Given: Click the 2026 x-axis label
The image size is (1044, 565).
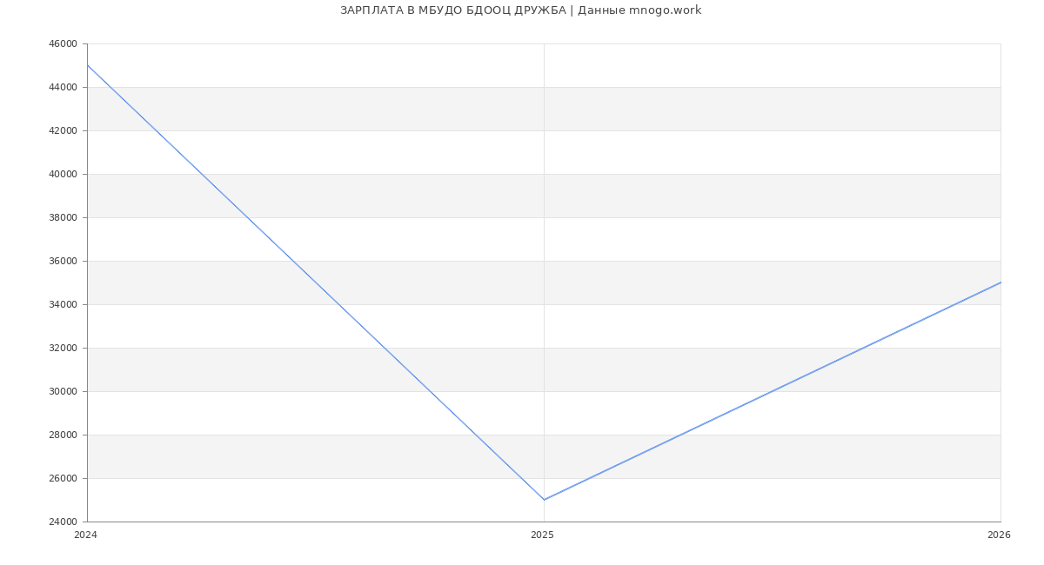Looking at the screenshot, I should click(x=999, y=535).
